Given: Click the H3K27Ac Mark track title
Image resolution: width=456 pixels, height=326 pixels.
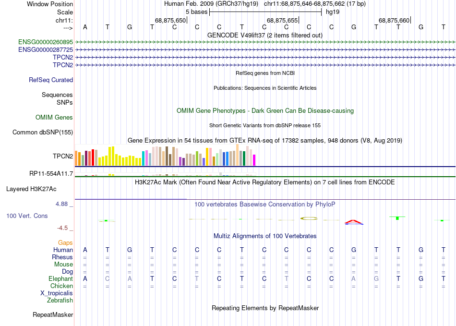Looking at the screenshot, I should click(x=265, y=182).
